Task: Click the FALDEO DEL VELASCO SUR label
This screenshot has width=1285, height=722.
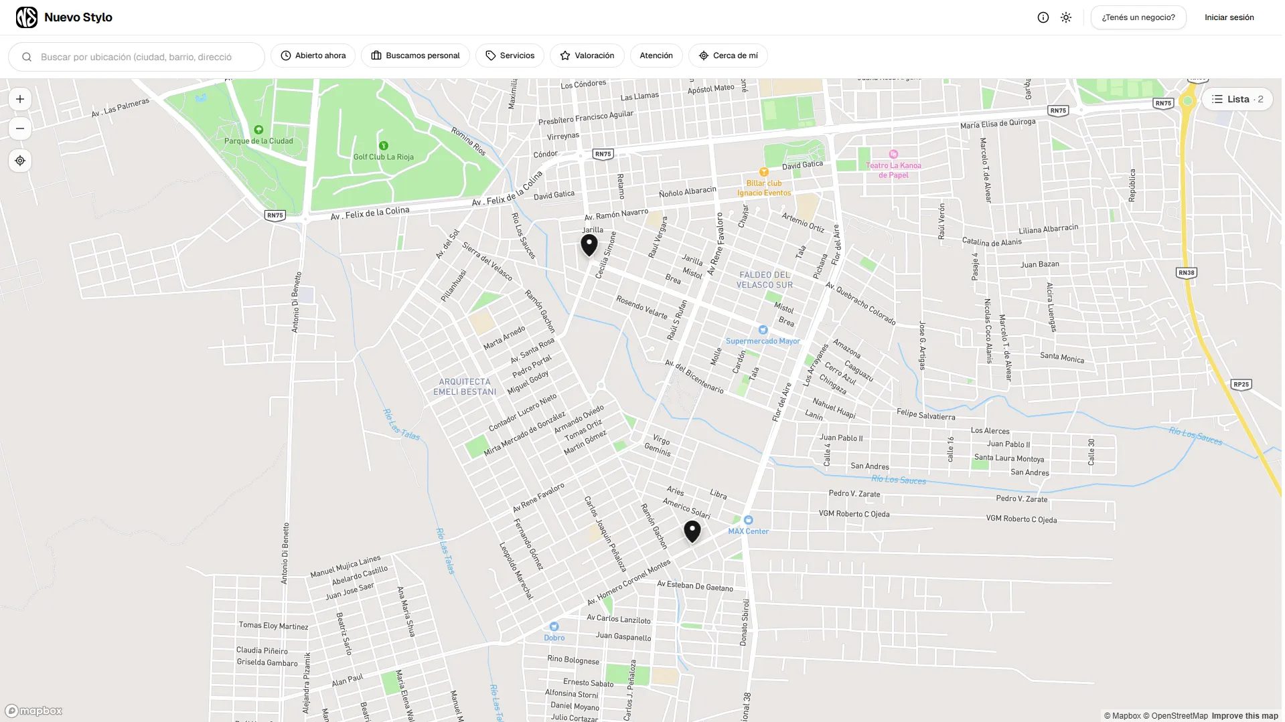Action: pos(765,280)
